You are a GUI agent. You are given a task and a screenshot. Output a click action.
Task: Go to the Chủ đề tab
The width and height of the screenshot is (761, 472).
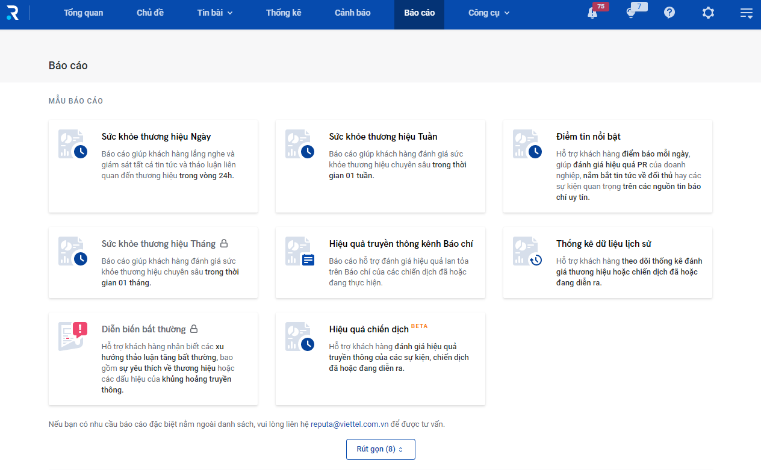click(150, 13)
